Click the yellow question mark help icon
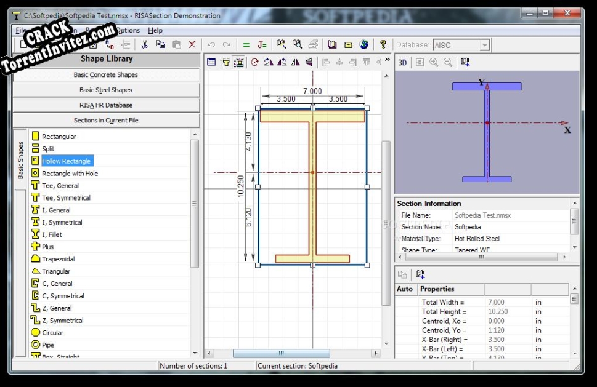This screenshot has height=387, width=597. tap(383, 44)
